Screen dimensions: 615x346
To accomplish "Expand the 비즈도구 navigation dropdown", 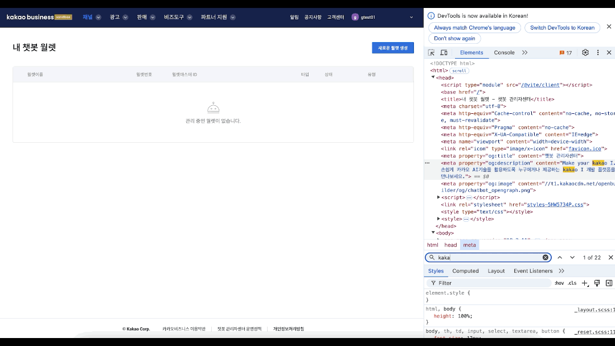I will click(x=190, y=17).
